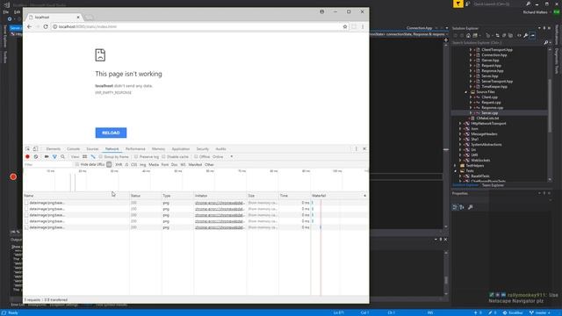
Task: Select CMakeLists.txt in Solution Explorer
Action: point(487,118)
